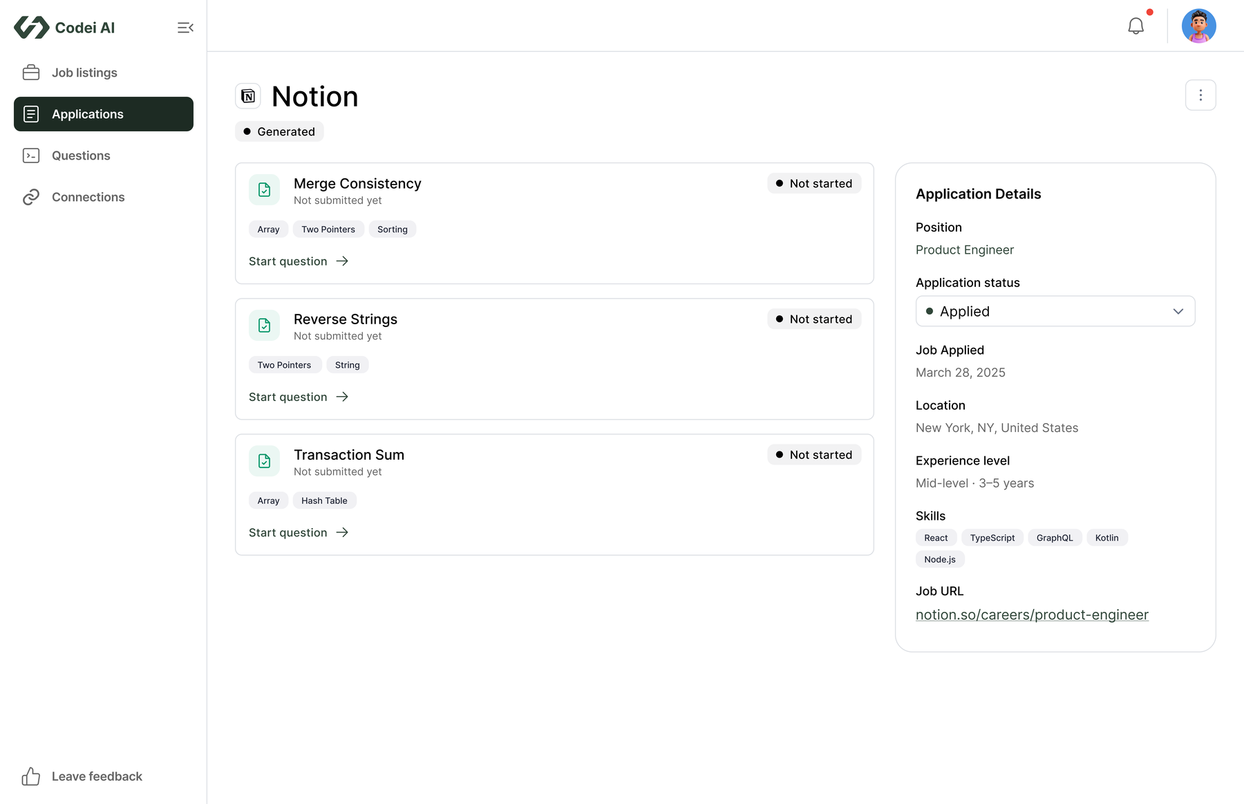Viewport: 1244px width, 804px height.
Task: Open the Job listings page
Action: [104, 73]
